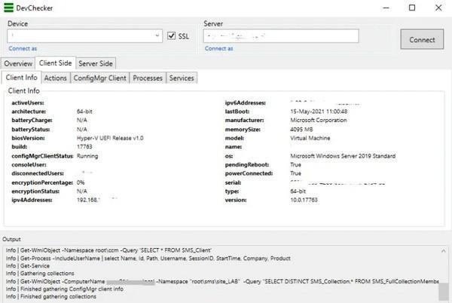Screen dimensions: 452x303
Task: Click the pendingReboot 'True' value
Action: [296, 164]
